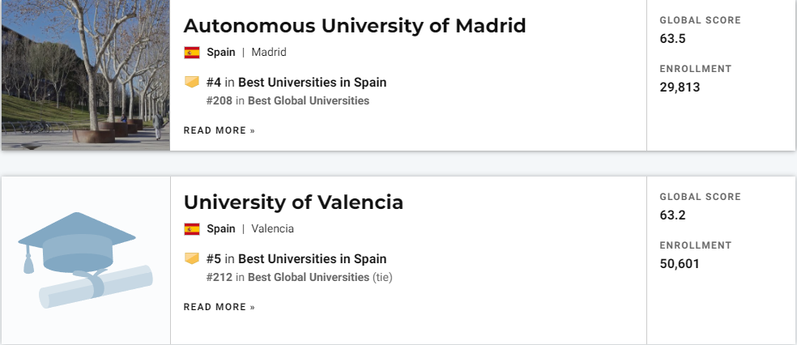Open the Autonomous University of Madrid title
Viewport: 797px width, 345px height.
pos(354,25)
